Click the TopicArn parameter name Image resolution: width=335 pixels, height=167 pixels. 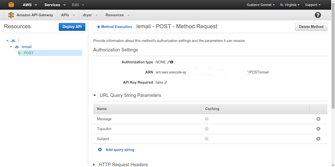[104, 129]
